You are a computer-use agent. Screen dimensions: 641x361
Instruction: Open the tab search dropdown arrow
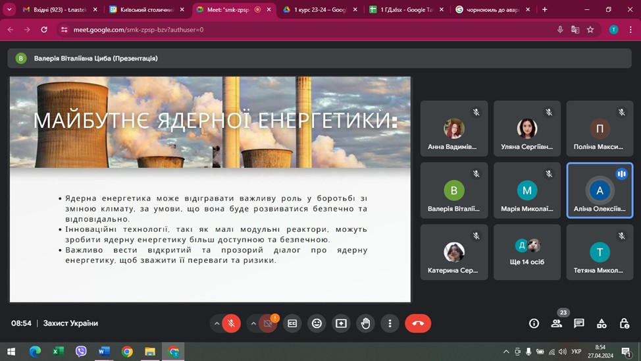pyautogui.click(x=9, y=9)
